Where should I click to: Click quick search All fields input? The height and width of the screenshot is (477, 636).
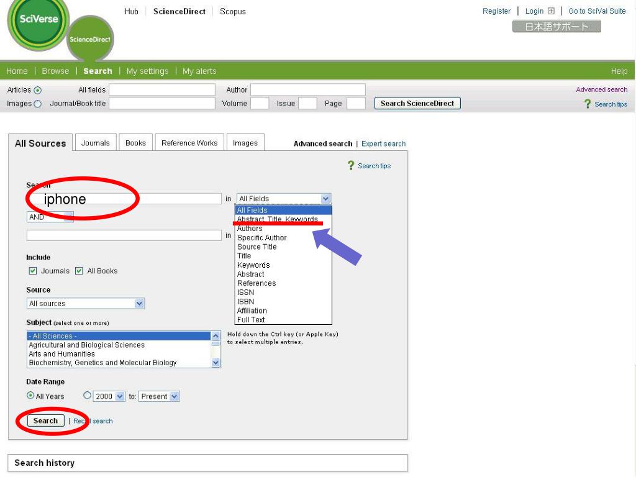[x=162, y=89]
